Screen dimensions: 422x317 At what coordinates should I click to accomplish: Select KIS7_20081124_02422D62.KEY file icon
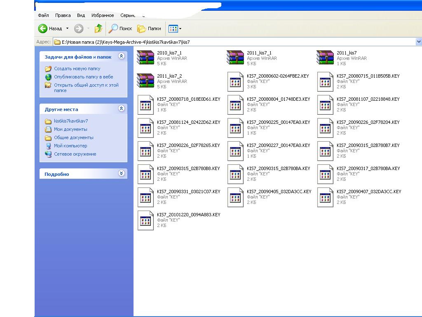(145, 128)
